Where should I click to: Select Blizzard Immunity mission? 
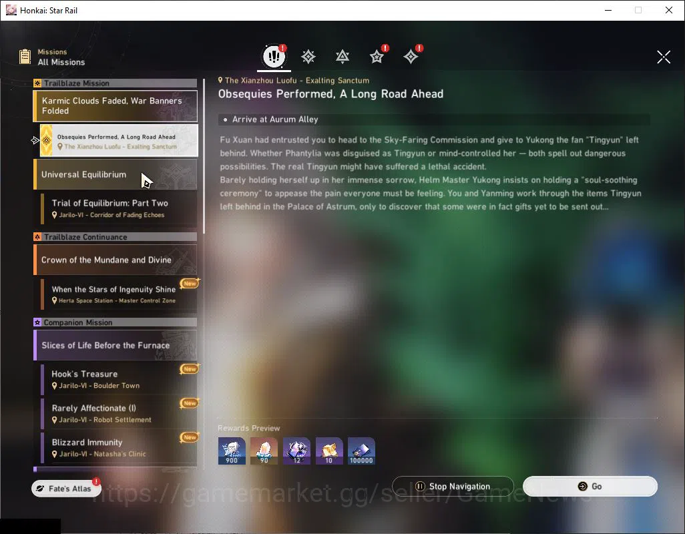(x=119, y=447)
